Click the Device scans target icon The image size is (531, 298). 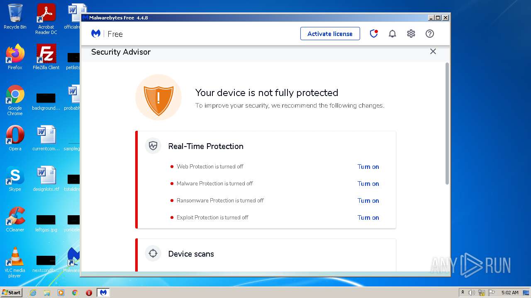click(153, 253)
